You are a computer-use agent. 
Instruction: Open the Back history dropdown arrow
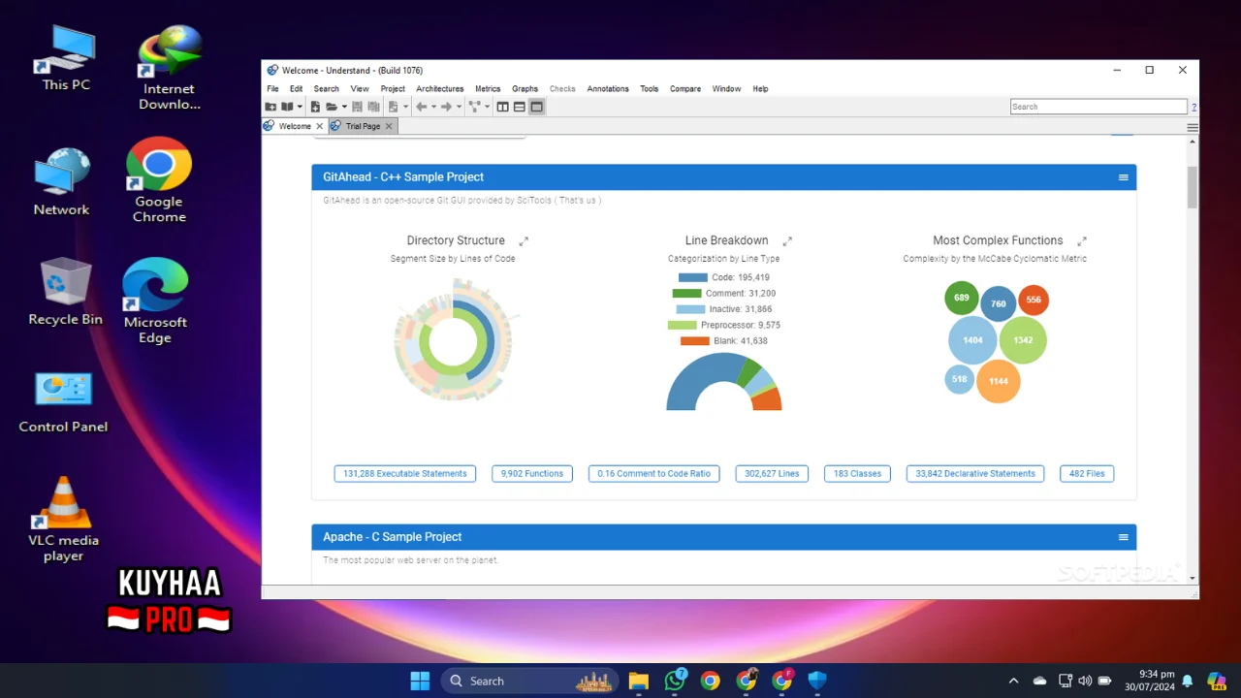433,107
